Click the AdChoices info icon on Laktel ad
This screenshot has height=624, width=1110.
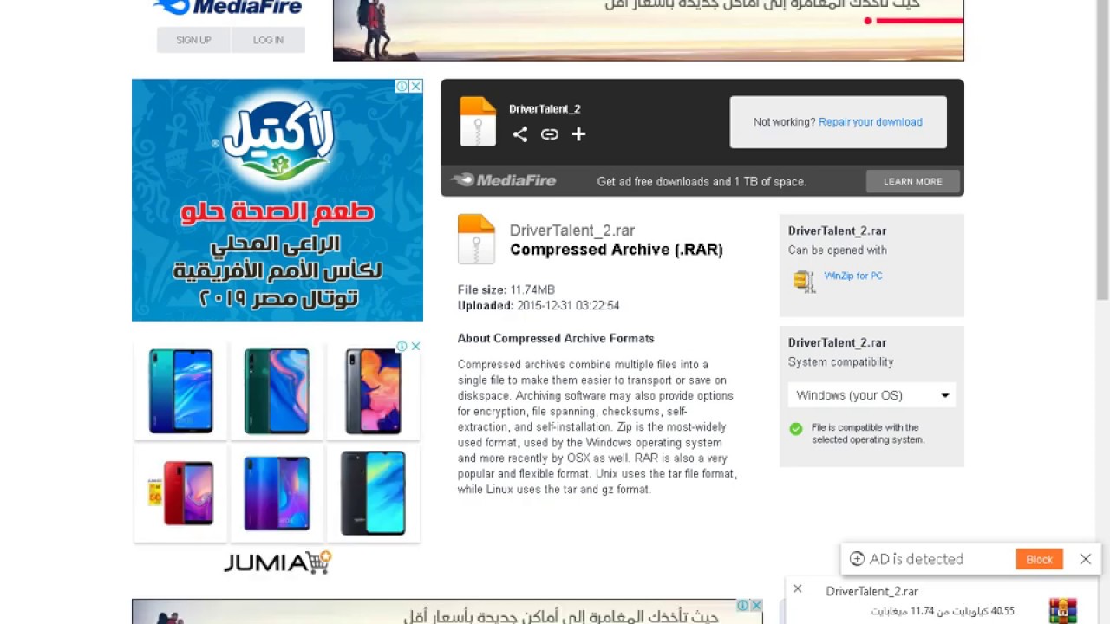pos(402,86)
